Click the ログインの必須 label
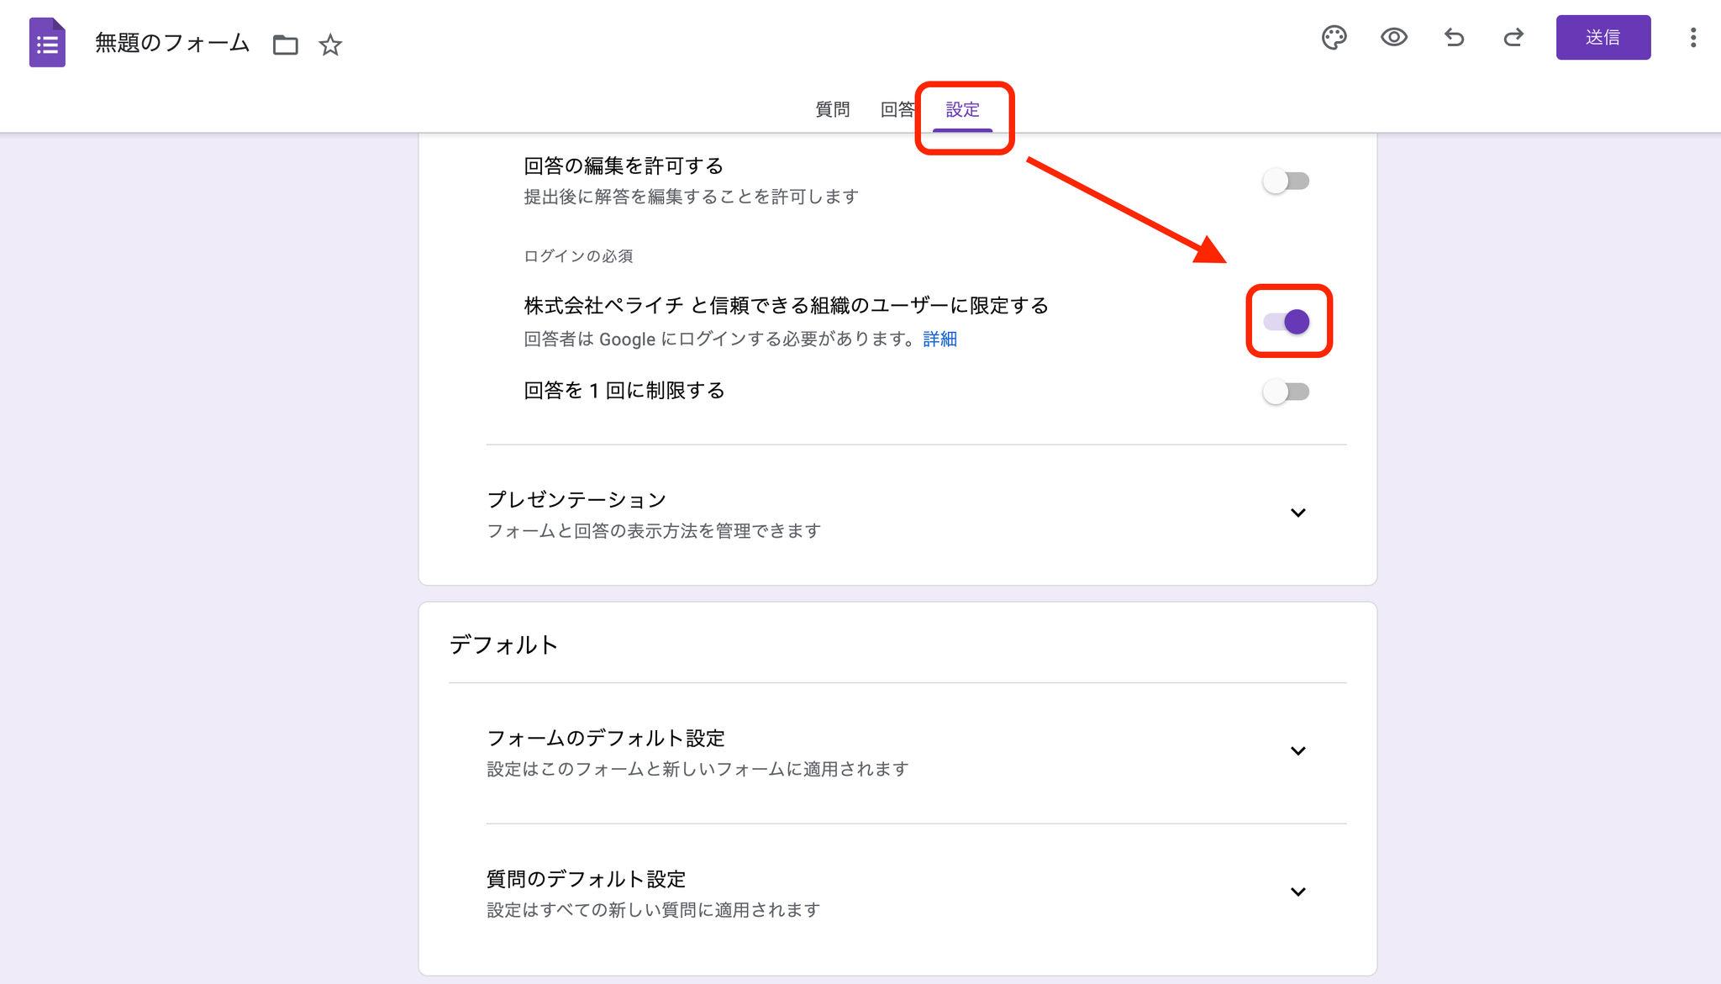Image resolution: width=1721 pixels, height=984 pixels. 578,256
